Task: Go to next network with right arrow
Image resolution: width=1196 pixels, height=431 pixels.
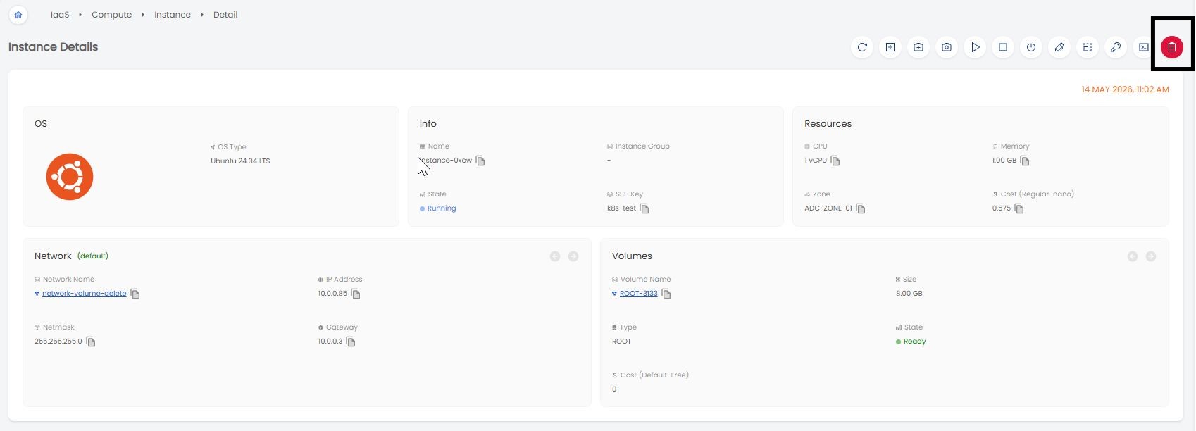Action: (573, 256)
